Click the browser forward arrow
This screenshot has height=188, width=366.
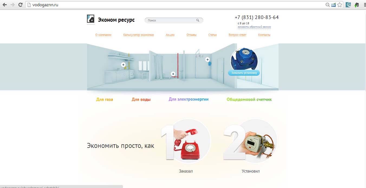coord(12,5)
